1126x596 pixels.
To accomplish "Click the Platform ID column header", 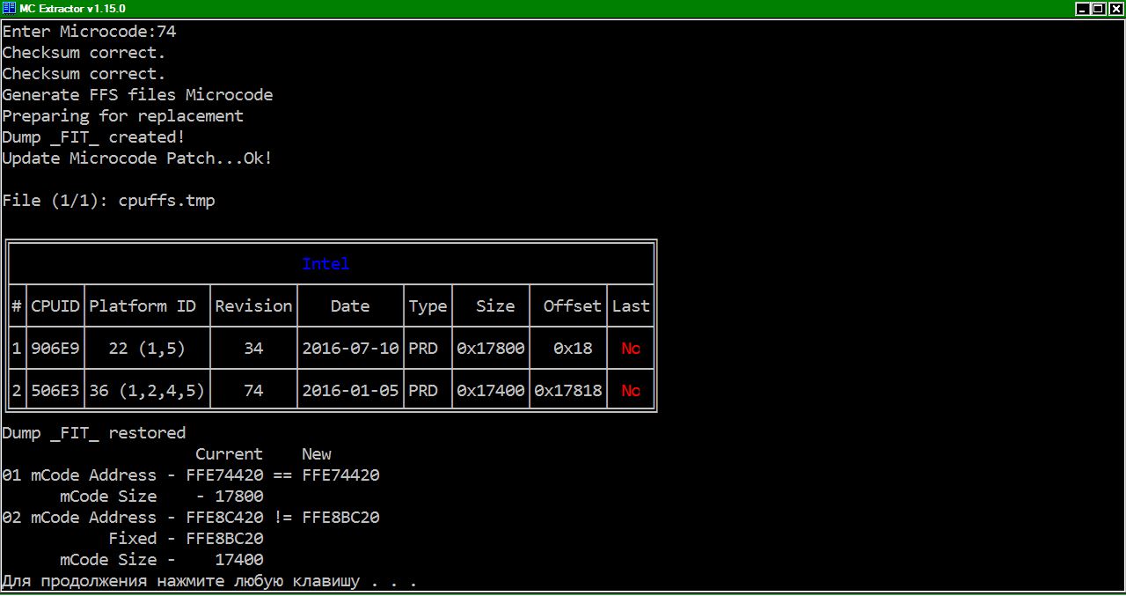I will (143, 306).
